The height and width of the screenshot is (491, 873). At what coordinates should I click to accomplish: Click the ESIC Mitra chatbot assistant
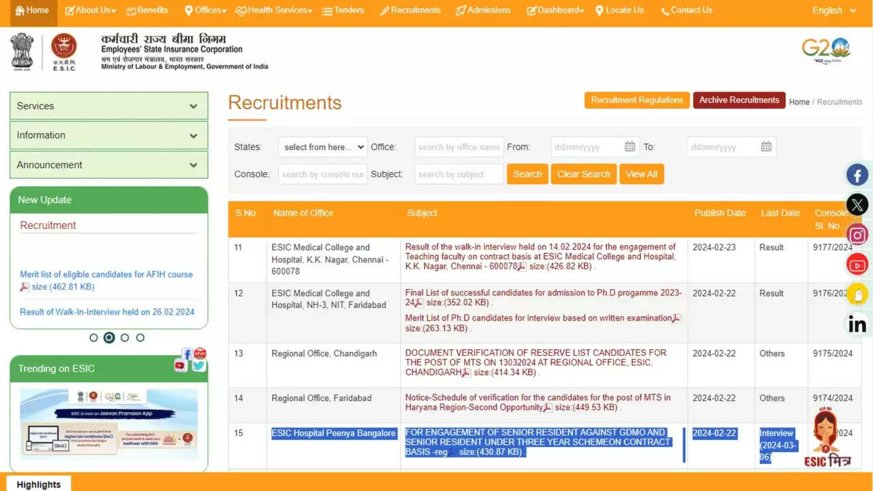(827, 438)
